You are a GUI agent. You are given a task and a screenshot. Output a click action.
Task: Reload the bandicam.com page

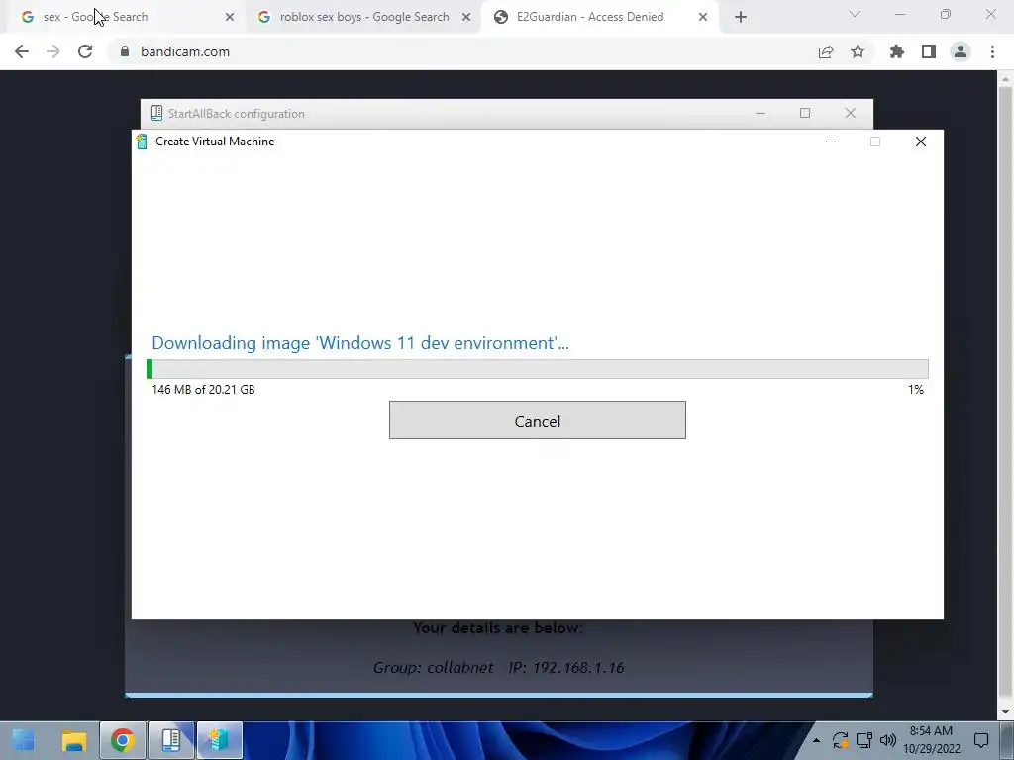tap(85, 51)
